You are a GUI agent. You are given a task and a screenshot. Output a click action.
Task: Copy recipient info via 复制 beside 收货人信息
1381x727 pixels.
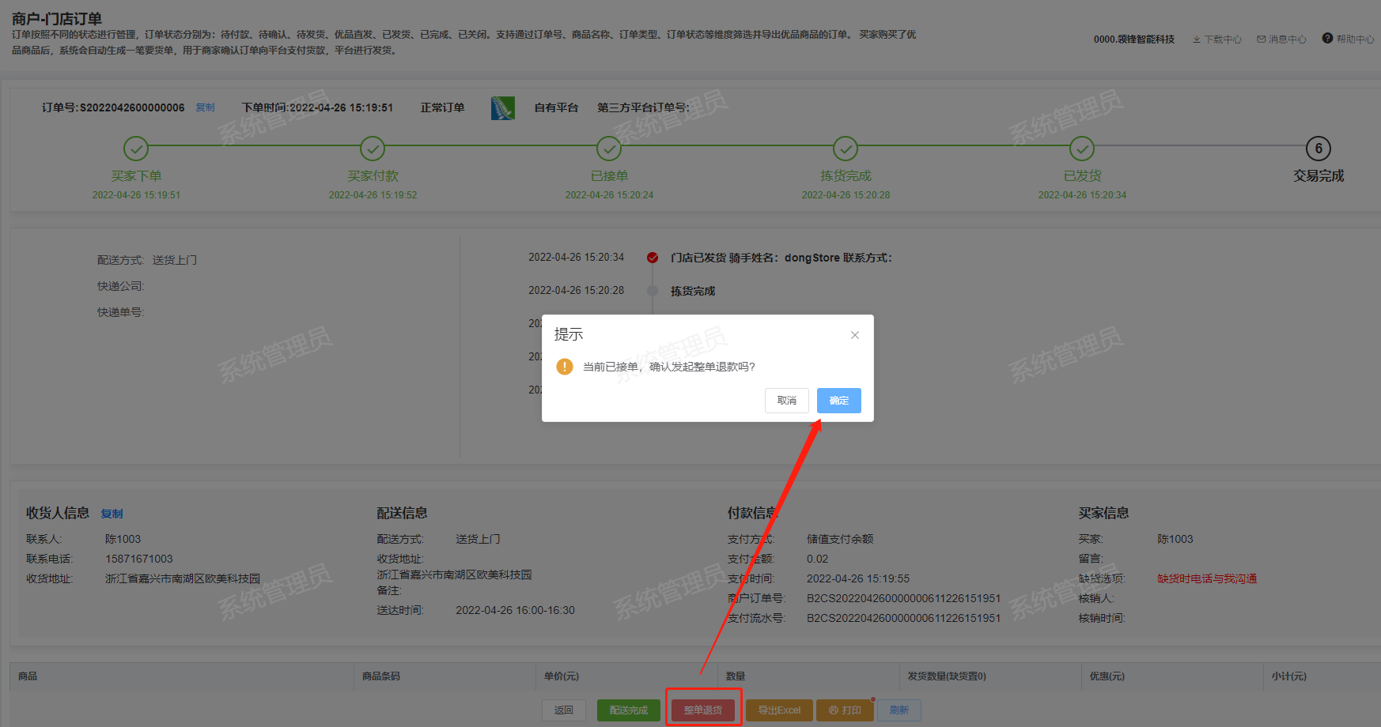click(x=112, y=514)
